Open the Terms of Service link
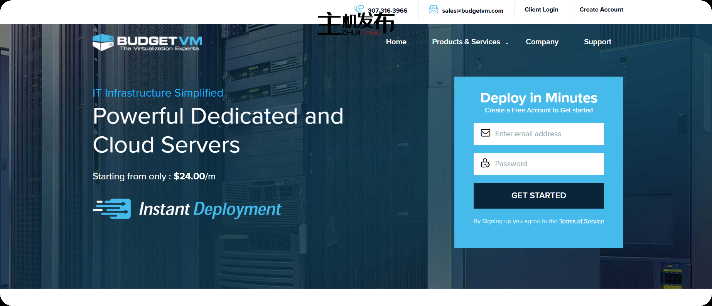 [582, 221]
